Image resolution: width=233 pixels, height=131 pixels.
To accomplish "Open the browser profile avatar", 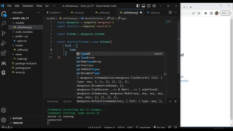I will pos(217,13).
